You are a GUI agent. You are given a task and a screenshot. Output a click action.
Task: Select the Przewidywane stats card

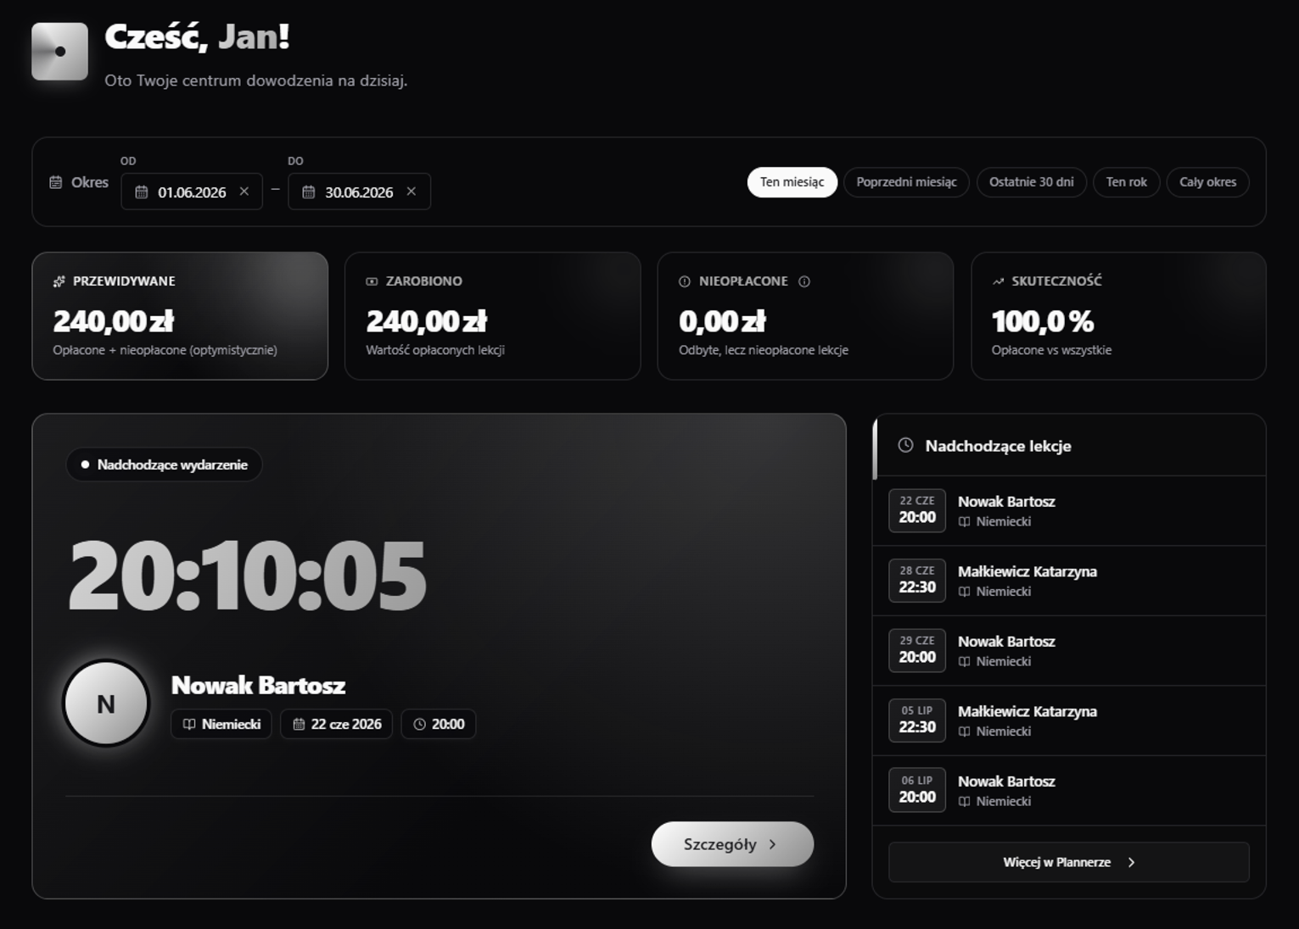point(180,315)
